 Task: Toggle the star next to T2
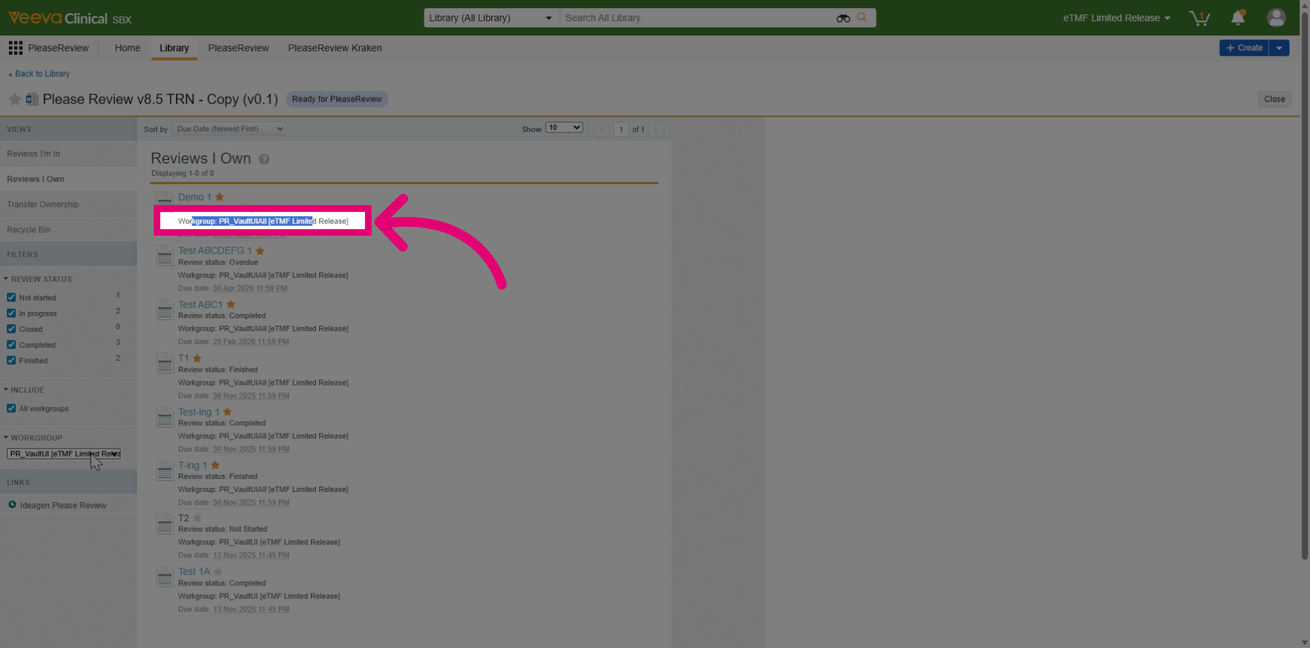tap(197, 518)
